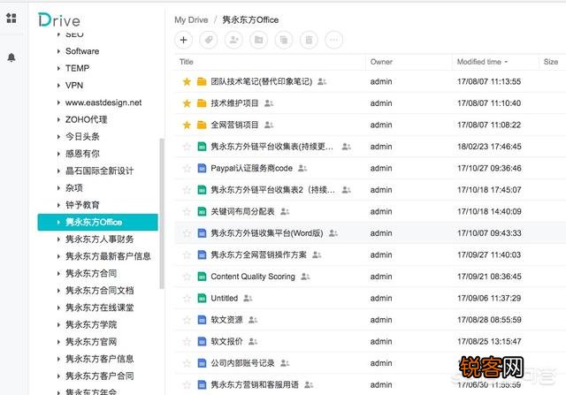
Task: Click shared-users icon beside 关键词布局分配表
Action: [x=285, y=211]
